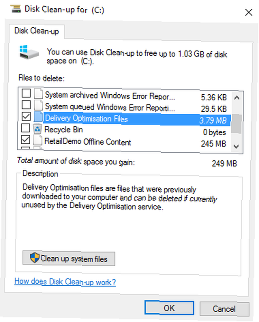
Task: Uncheck the Delivery Optimisation Files checkbox
Action: (26, 117)
